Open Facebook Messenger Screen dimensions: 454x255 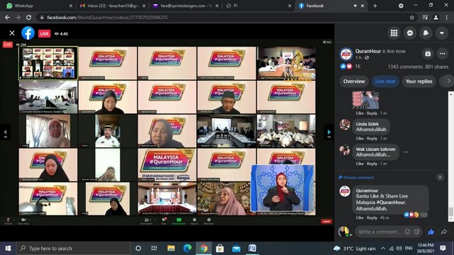[x=410, y=33]
